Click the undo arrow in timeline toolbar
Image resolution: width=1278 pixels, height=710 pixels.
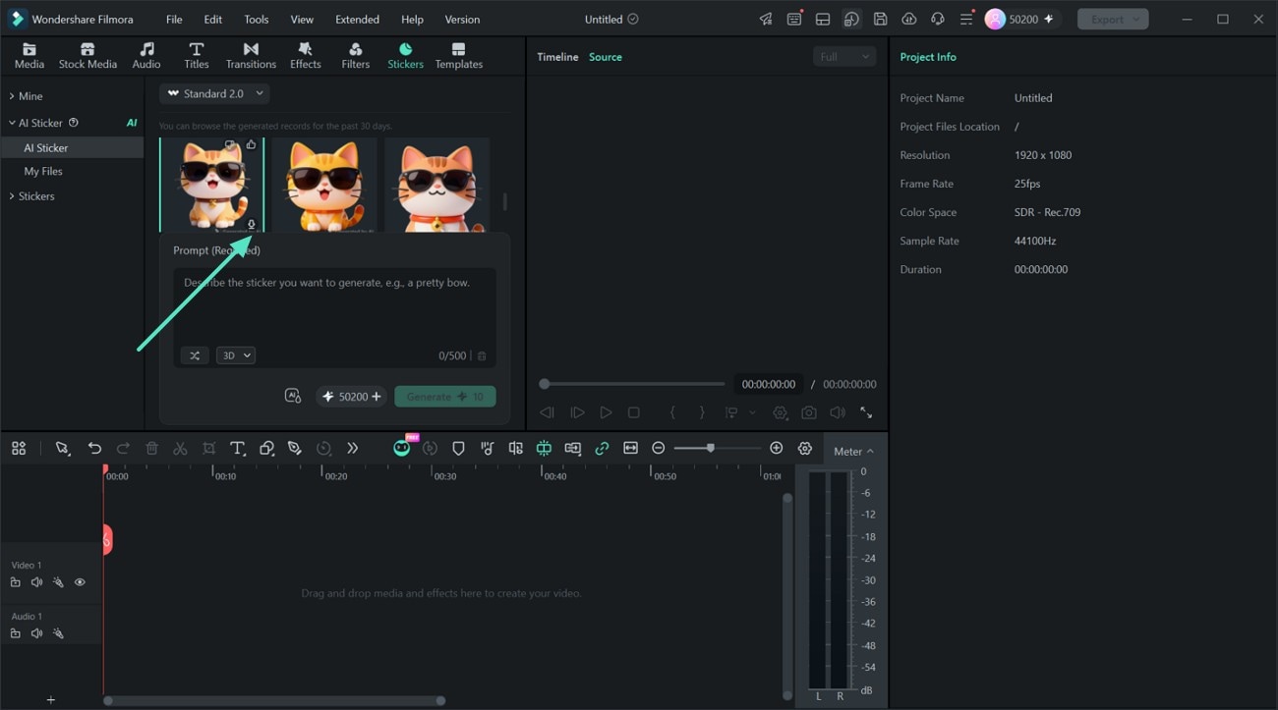pyautogui.click(x=94, y=448)
